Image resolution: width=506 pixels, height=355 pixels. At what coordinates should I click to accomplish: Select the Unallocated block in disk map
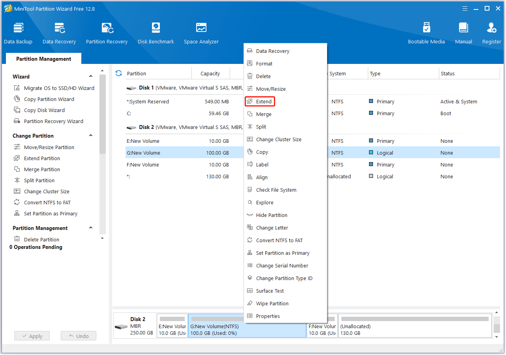415,326
